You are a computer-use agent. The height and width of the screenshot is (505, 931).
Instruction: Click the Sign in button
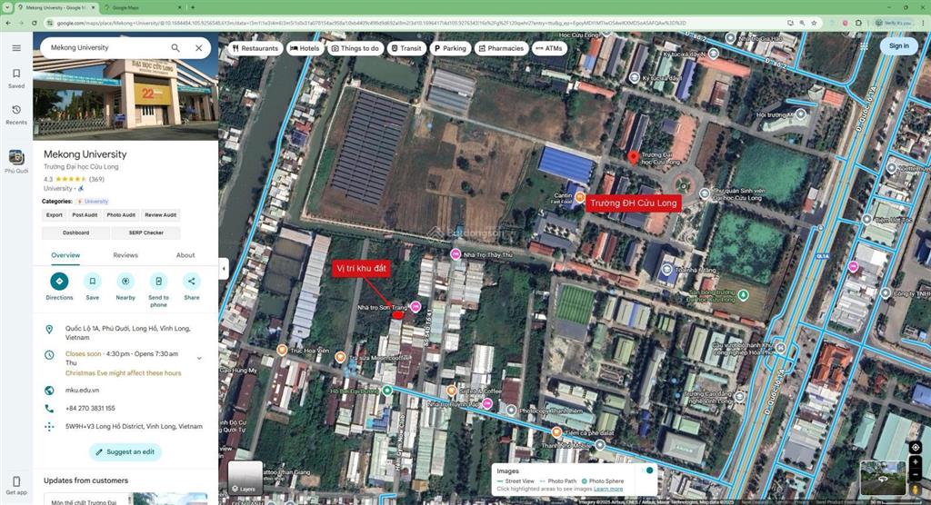coord(898,46)
